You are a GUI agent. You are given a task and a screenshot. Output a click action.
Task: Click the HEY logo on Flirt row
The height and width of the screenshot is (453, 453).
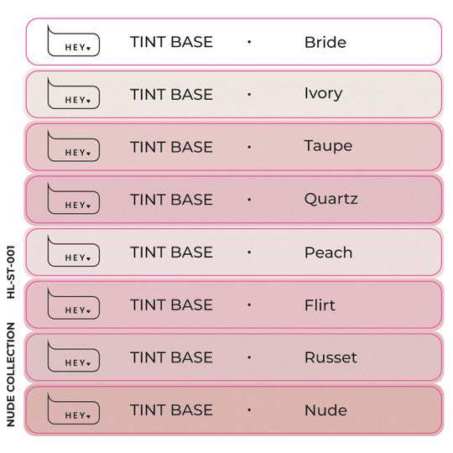74,304
